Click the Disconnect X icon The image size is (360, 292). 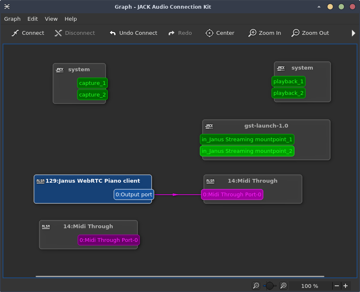tap(58, 33)
